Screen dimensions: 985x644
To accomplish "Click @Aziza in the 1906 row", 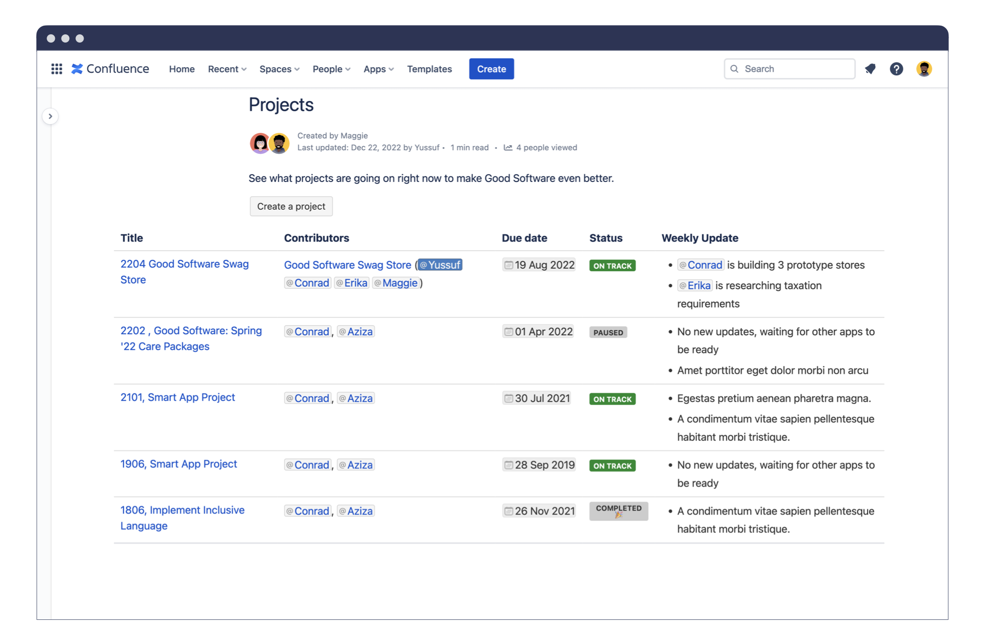I will click(356, 465).
